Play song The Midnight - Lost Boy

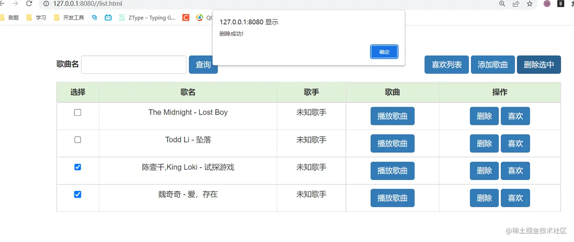click(393, 116)
